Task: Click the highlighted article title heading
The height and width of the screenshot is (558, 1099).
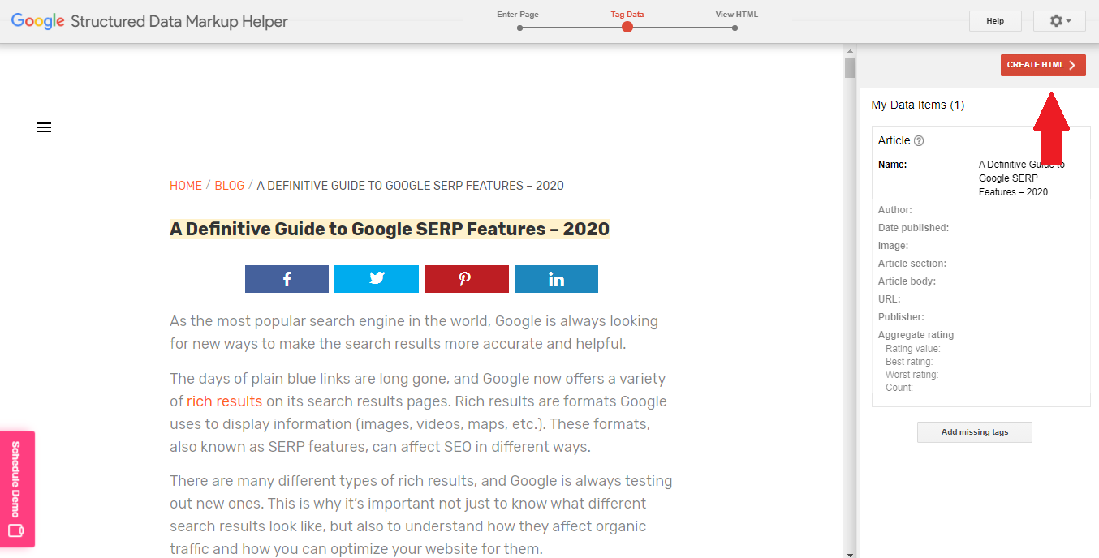Action: click(390, 230)
